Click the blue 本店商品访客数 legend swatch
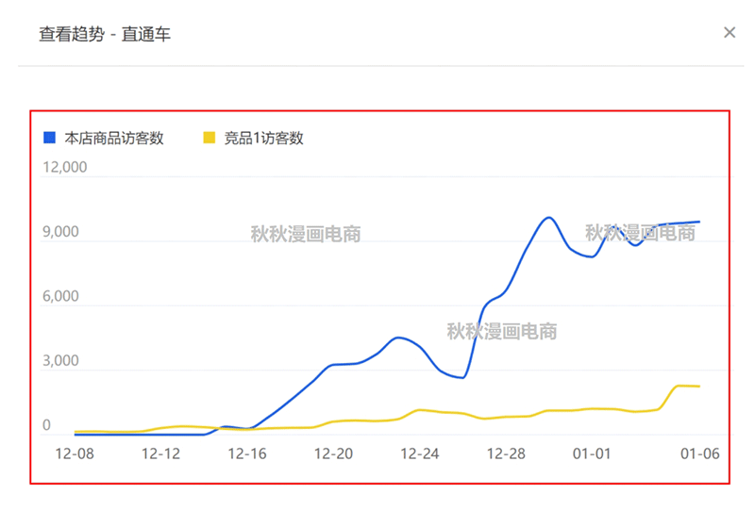 (x=50, y=138)
